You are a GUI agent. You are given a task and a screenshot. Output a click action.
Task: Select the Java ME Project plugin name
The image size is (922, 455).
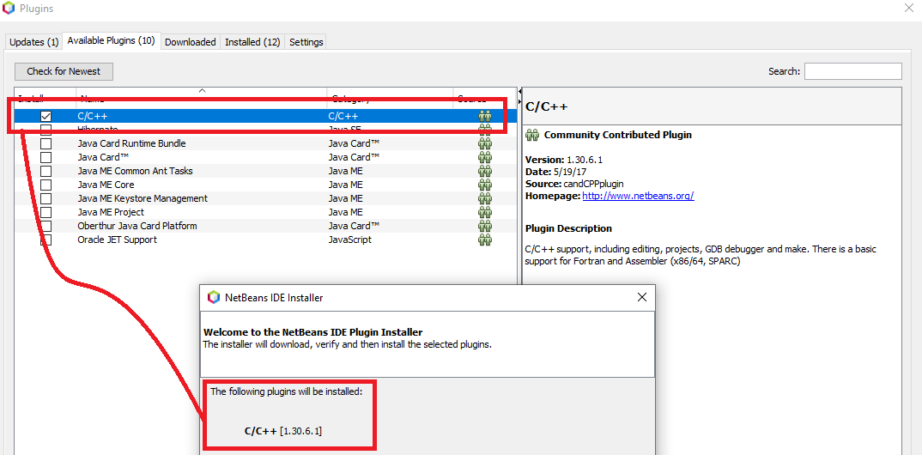coord(111,212)
